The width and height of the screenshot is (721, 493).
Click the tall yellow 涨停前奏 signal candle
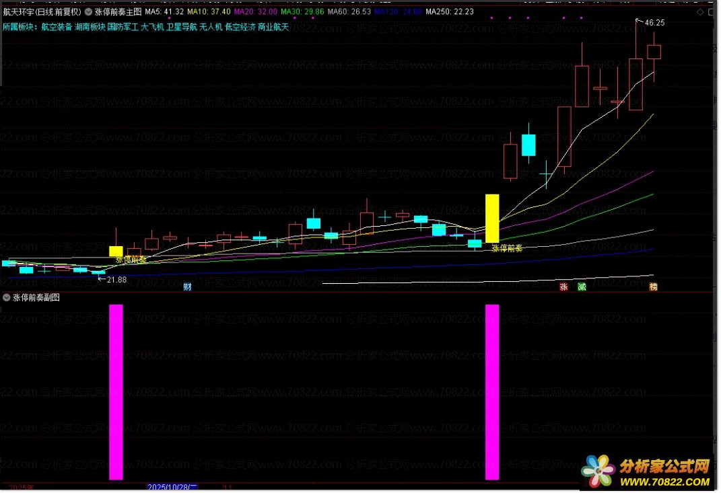click(492, 218)
